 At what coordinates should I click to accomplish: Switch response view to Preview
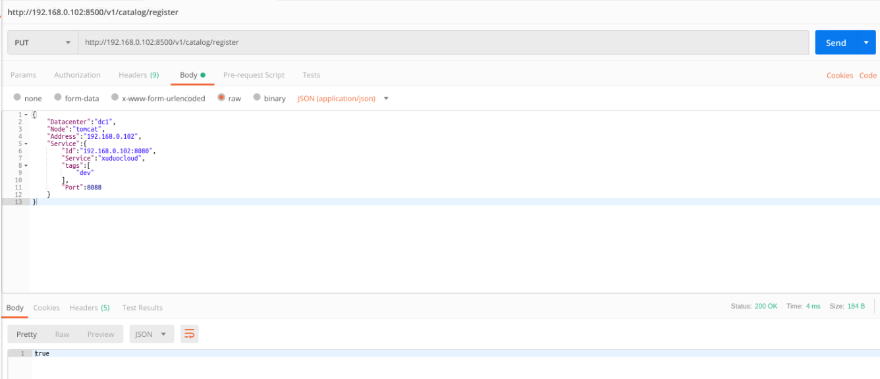pos(101,334)
